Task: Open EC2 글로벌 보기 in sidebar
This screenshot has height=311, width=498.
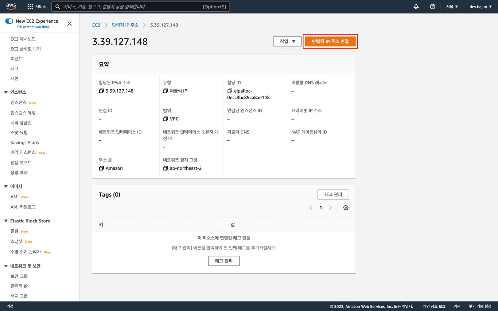Action: [26, 49]
